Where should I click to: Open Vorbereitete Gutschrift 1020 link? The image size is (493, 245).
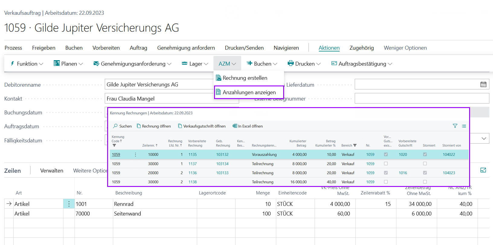(x=403, y=154)
